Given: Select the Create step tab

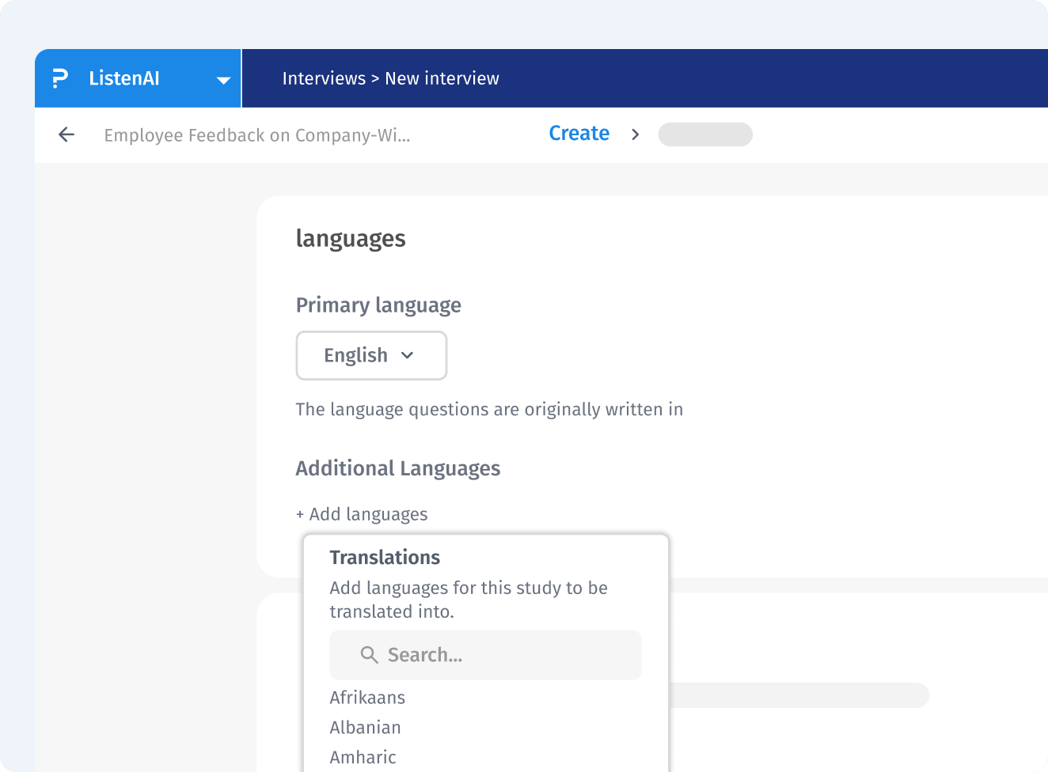Looking at the screenshot, I should pyautogui.click(x=579, y=133).
